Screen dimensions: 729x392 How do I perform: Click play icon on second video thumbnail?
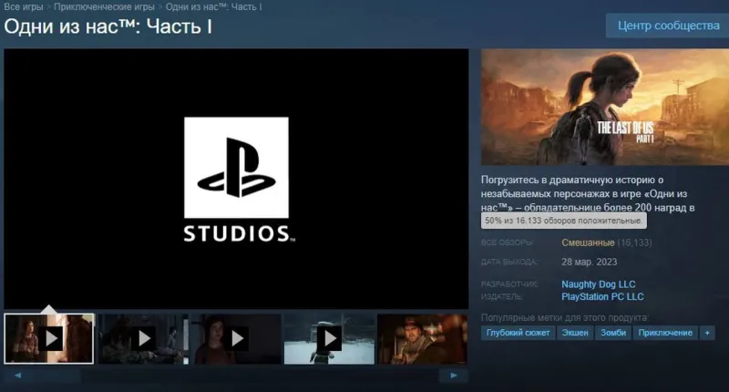[x=143, y=338]
